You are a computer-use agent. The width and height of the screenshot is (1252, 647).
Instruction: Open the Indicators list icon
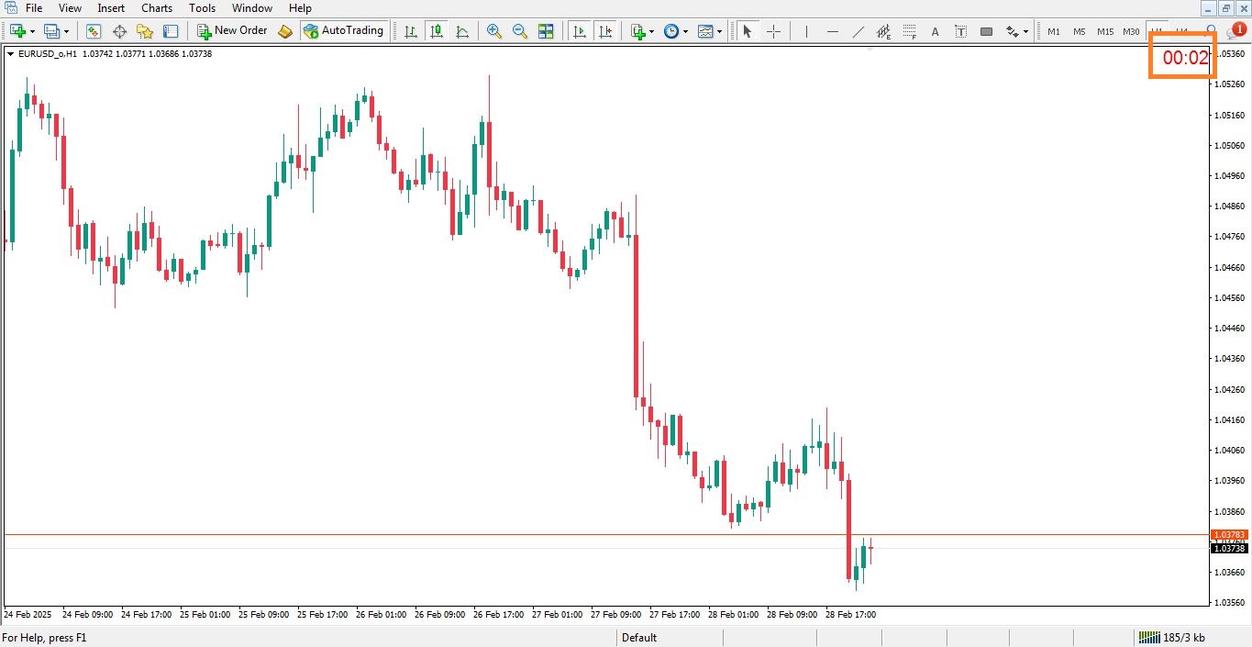tap(638, 31)
